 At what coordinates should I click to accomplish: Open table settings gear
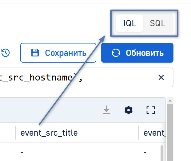(x=128, y=110)
